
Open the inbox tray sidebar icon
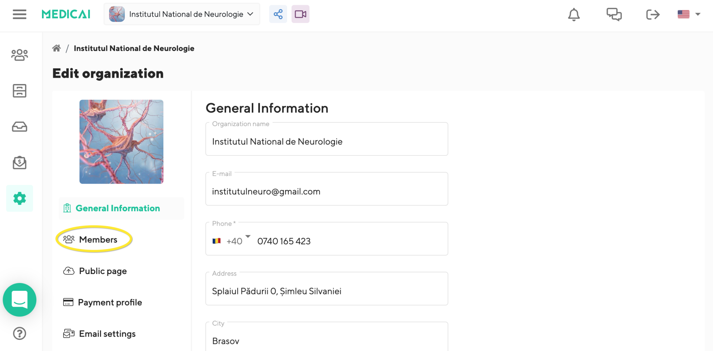pyautogui.click(x=20, y=127)
